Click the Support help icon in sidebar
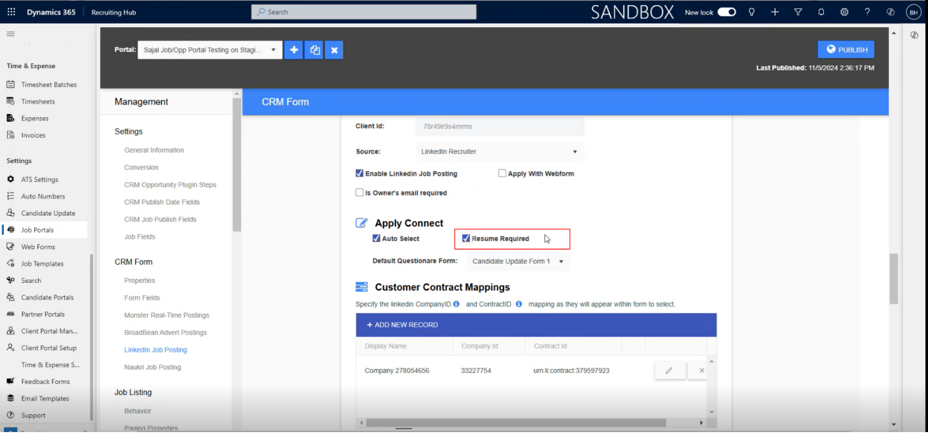The width and height of the screenshot is (928, 434). click(x=11, y=415)
